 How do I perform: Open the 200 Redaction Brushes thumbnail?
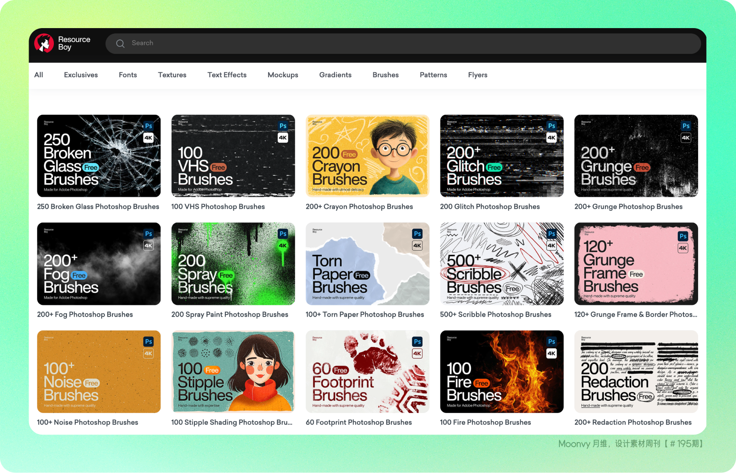coord(636,372)
